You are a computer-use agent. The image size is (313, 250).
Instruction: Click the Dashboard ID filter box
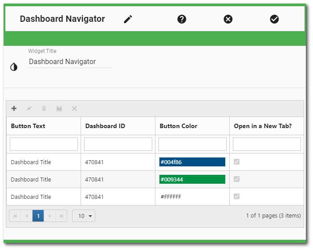(118, 144)
